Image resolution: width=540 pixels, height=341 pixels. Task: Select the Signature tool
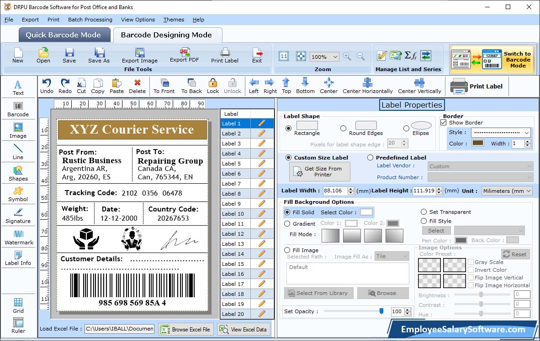(18, 216)
